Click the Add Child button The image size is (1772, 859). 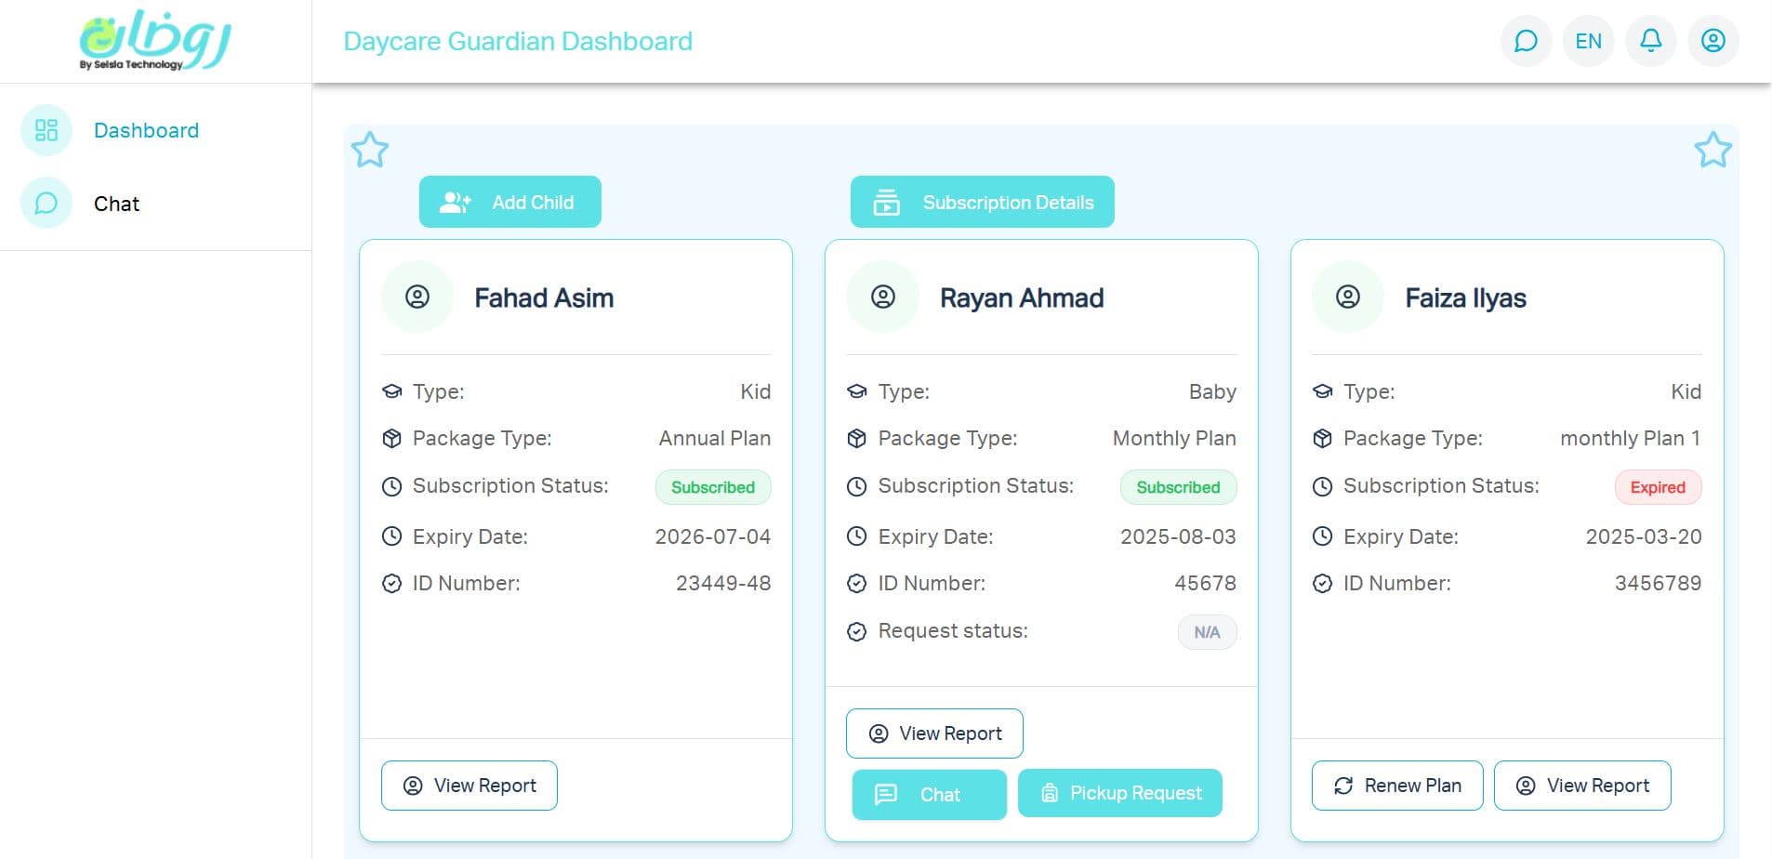coord(509,202)
